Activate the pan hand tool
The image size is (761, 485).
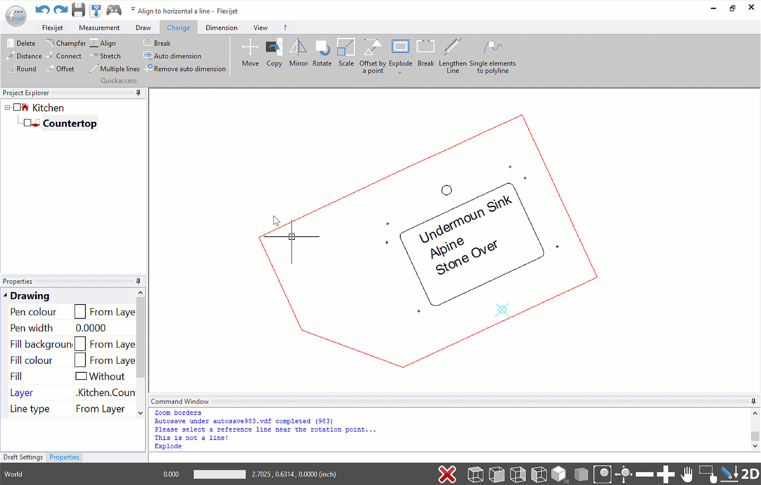click(686, 474)
